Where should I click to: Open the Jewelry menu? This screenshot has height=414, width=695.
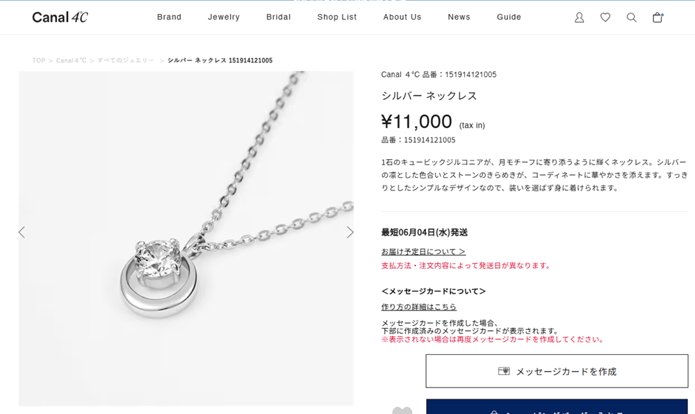pyautogui.click(x=224, y=17)
